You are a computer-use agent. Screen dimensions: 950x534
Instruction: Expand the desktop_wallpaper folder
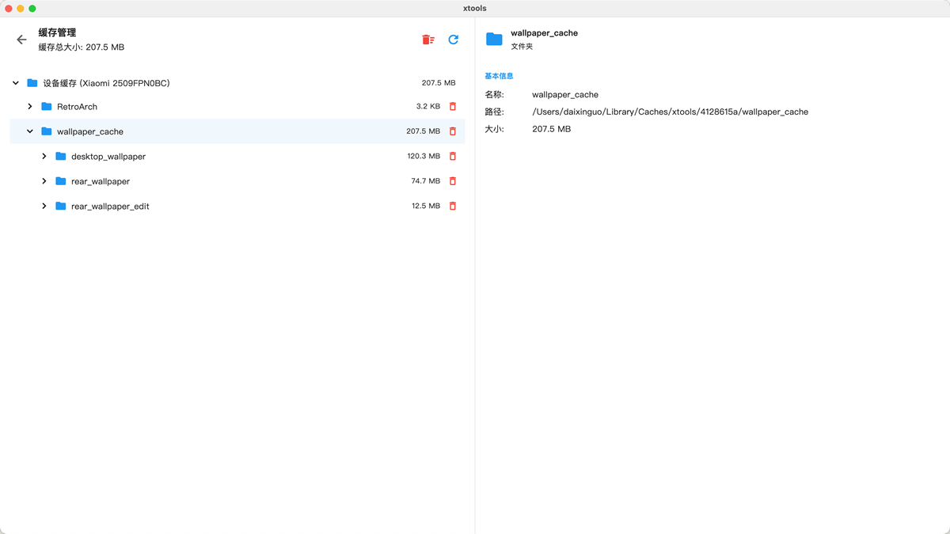(x=44, y=157)
